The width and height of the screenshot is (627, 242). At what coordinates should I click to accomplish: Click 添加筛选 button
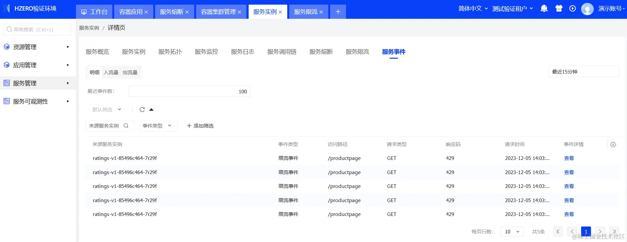[200, 126]
